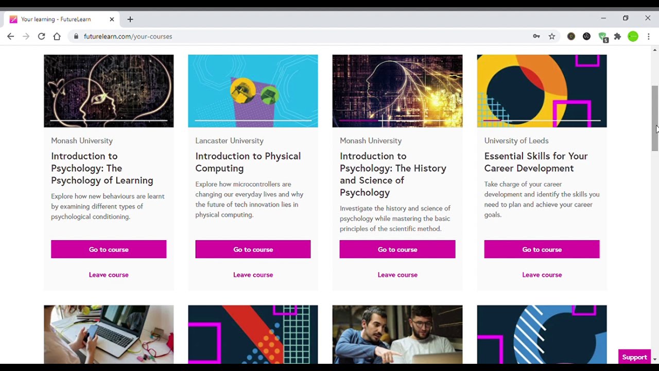Leave the History and Science of Psychology course
The height and width of the screenshot is (371, 659).
tap(397, 275)
